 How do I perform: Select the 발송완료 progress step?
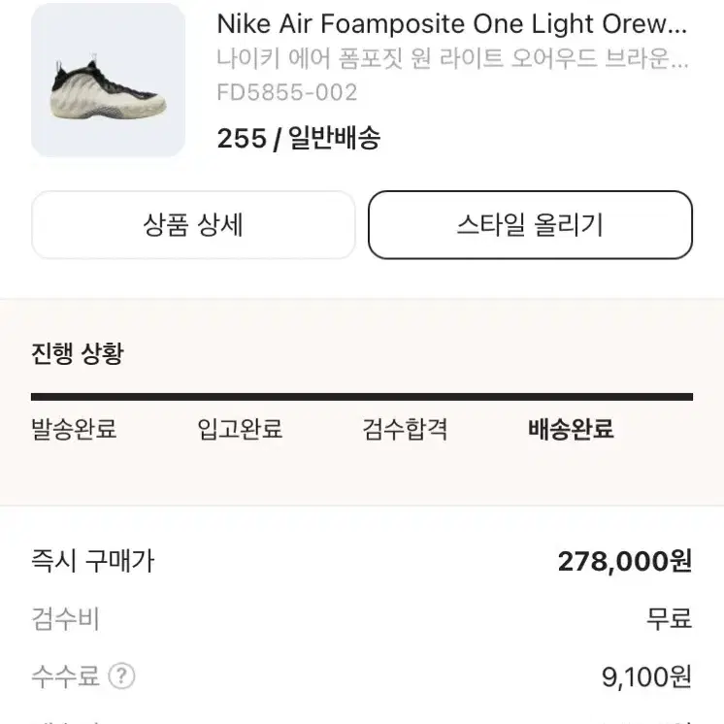click(74, 429)
